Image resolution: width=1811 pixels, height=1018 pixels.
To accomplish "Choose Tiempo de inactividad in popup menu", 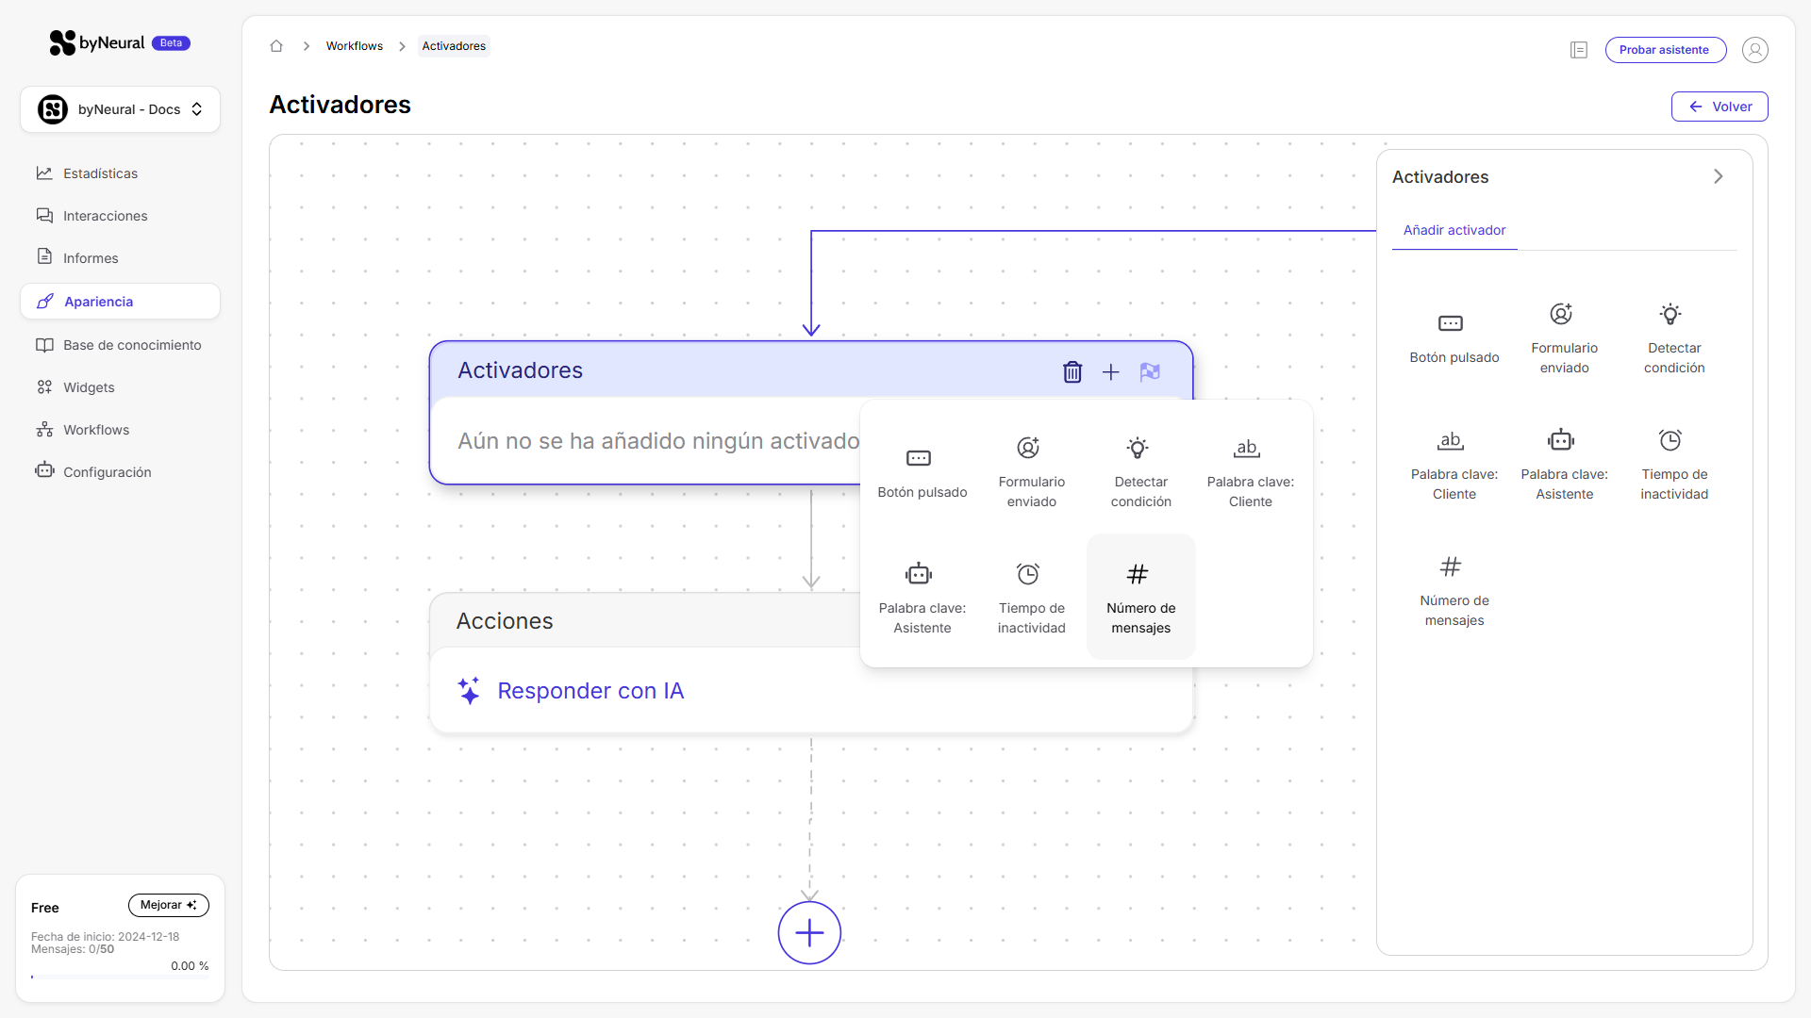I will tap(1031, 597).
